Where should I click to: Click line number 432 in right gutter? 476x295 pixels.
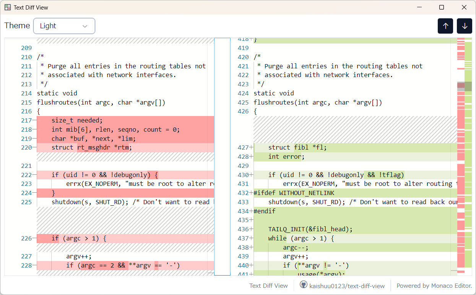pyautogui.click(x=243, y=193)
